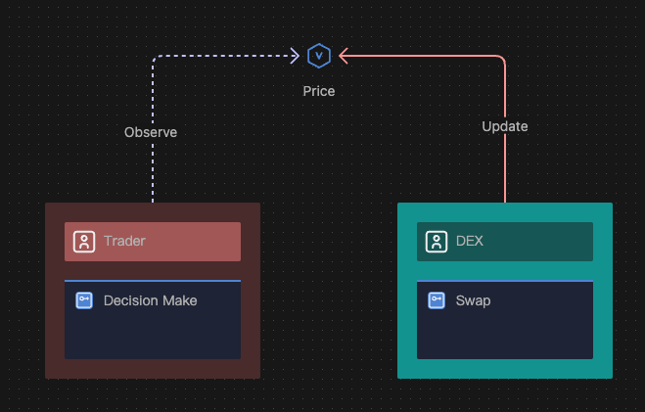Click the blue icon beside Swap

437,300
